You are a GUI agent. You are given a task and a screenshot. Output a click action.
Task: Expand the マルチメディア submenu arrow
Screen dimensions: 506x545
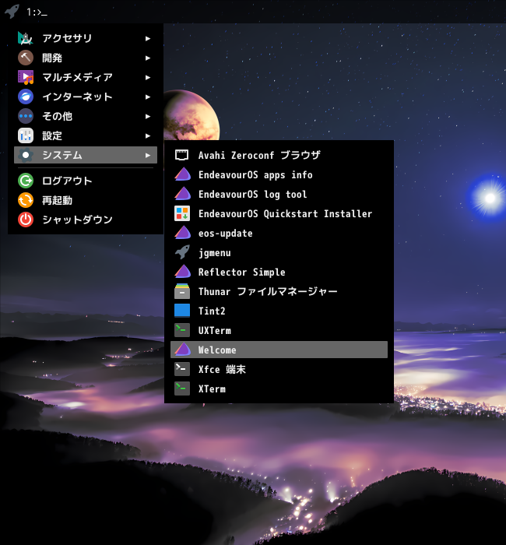pyautogui.click(x=148, y=77)
